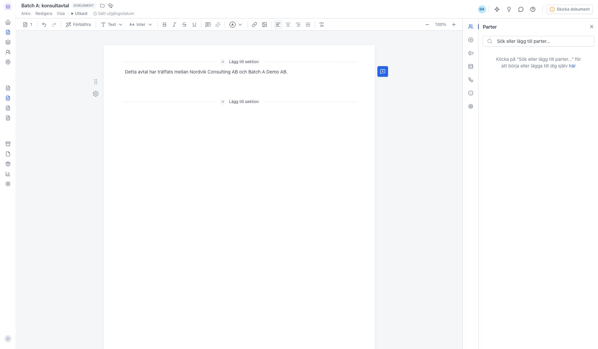Open the info icon in right rail
Image resolution: width=598 pixels, height=349 pixels.
[x=471, y=93]
